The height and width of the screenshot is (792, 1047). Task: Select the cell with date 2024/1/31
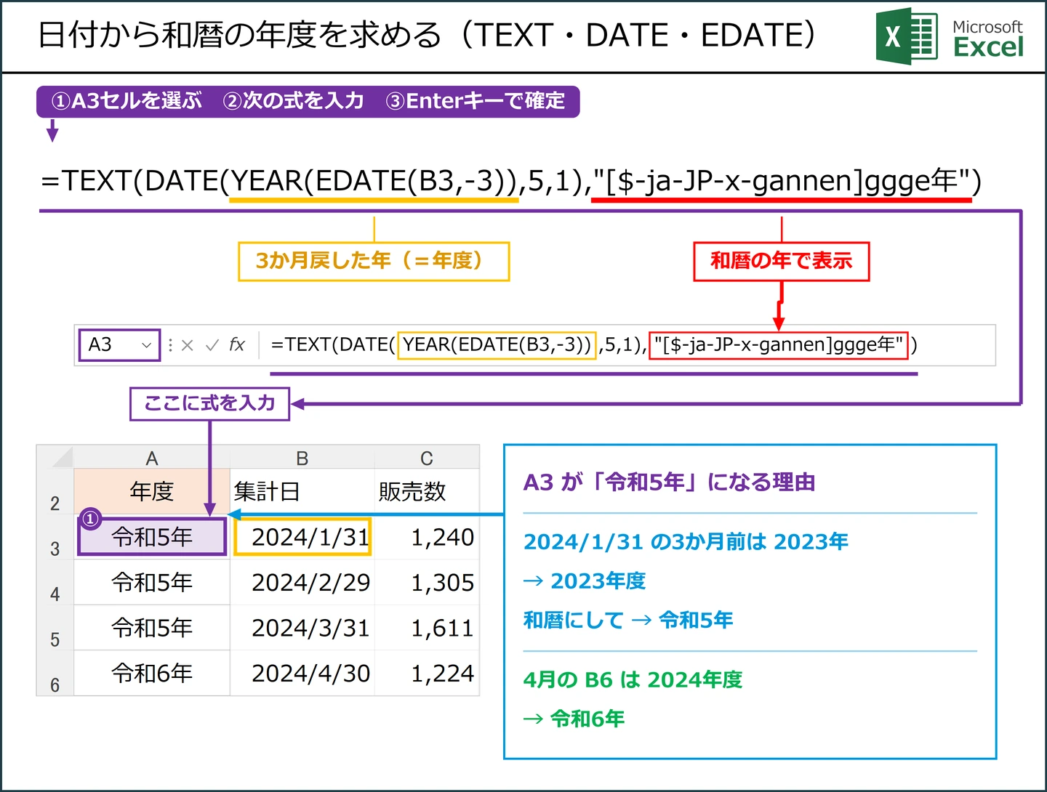(302, 537)
